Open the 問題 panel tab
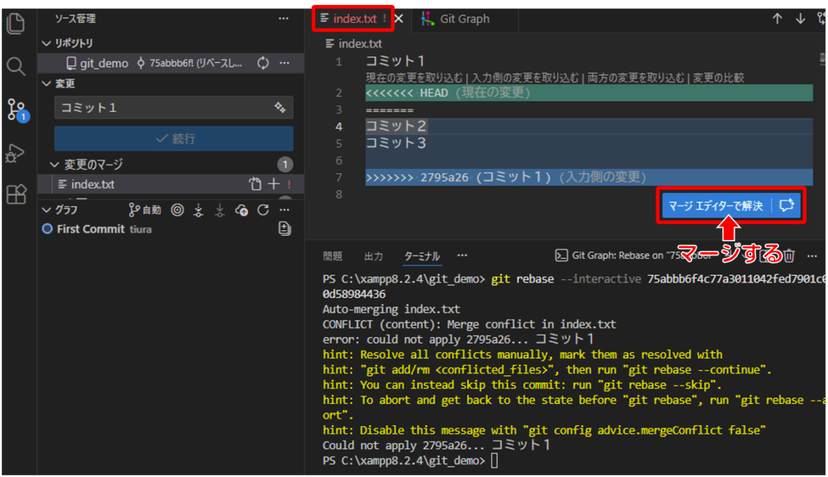 pos(333,256)
